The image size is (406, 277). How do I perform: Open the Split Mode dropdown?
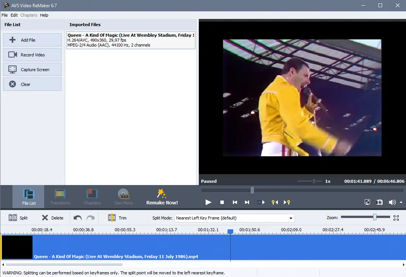(x=235, y=218)
